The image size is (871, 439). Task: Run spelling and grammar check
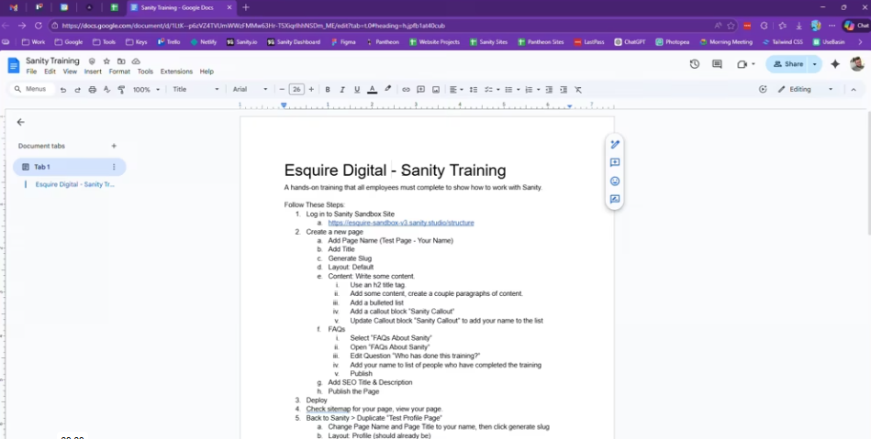[x=106, y=89]
